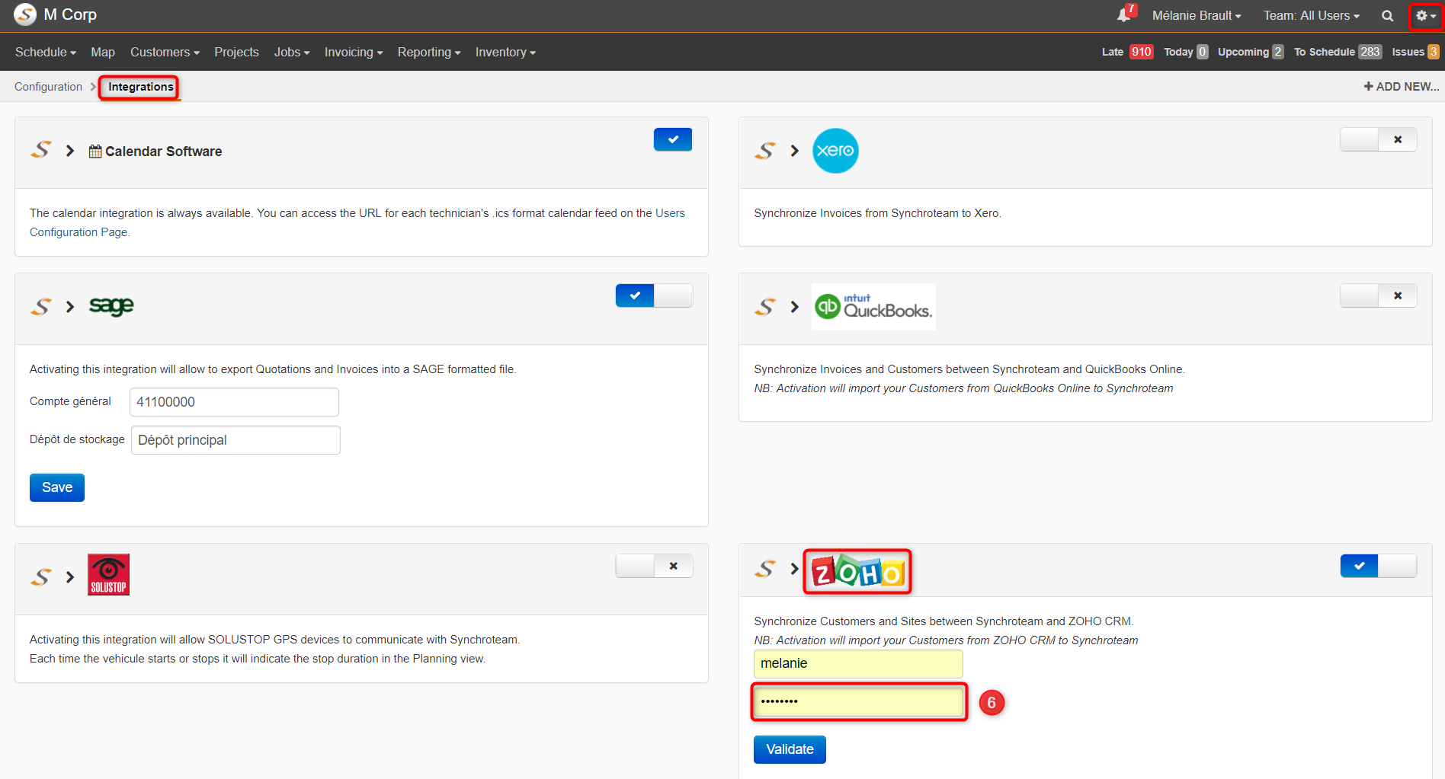Screen dimensions: 1445x779
Task: Click the arrow before Calendar Software
Action: (x=70, y=151)
